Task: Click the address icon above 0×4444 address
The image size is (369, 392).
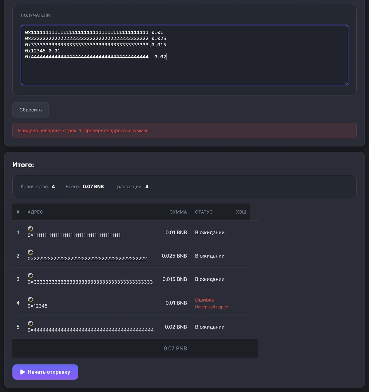Action: coord(30,323)
